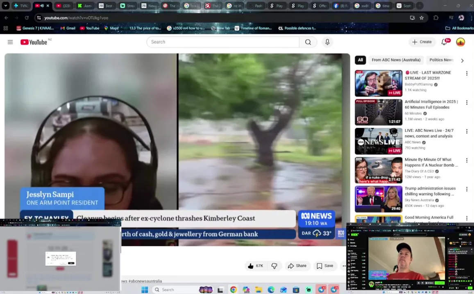Open the Gmail bookmark
The width and height of the screenshot is (474, 294).
68,28
